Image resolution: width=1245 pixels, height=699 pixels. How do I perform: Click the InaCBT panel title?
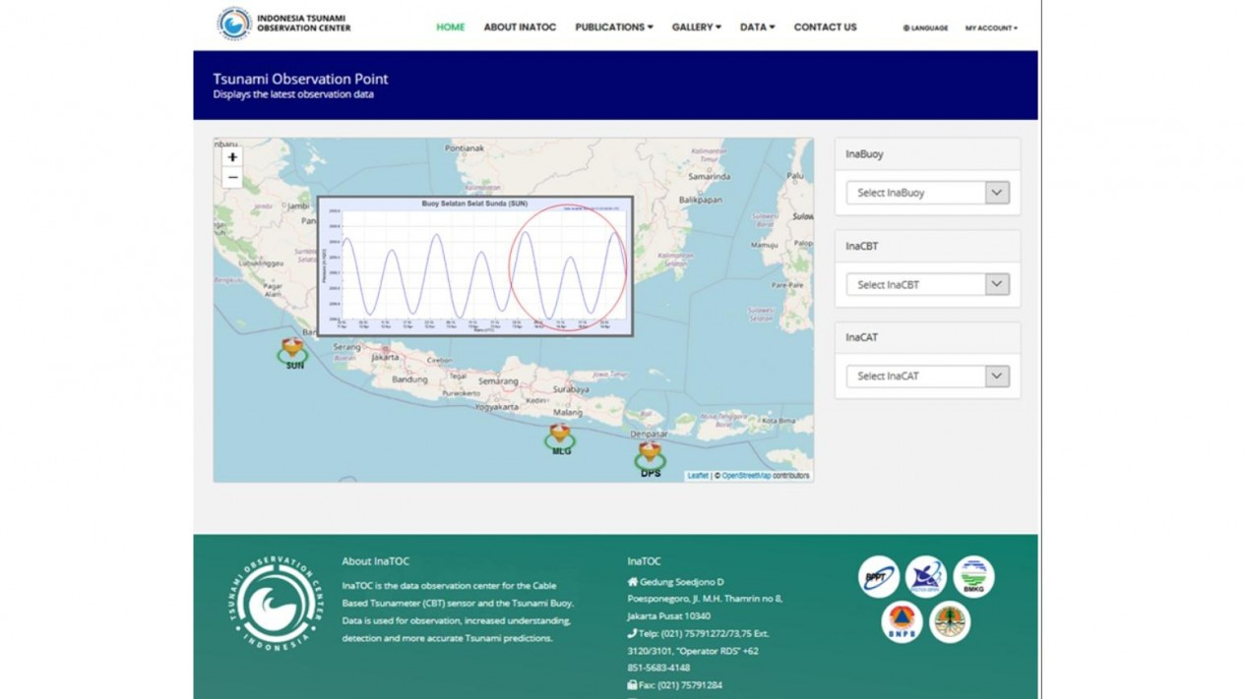[862, 246]
